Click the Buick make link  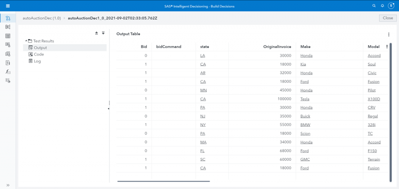(x=305, y=116)
